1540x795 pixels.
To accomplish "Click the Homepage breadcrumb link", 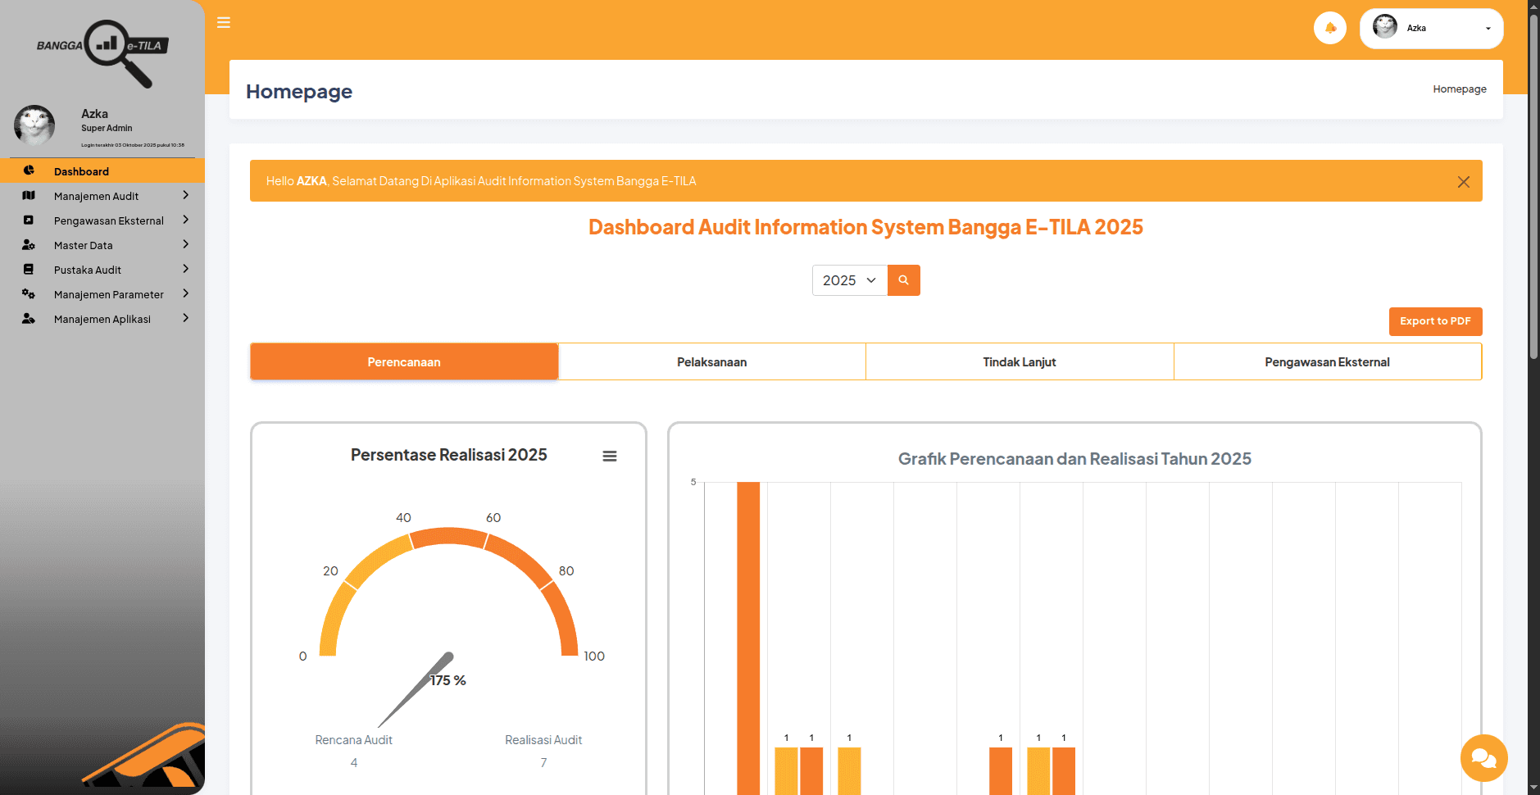I will pos(1459,89).
